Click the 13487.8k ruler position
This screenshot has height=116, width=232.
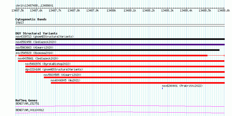click(74, 10)
